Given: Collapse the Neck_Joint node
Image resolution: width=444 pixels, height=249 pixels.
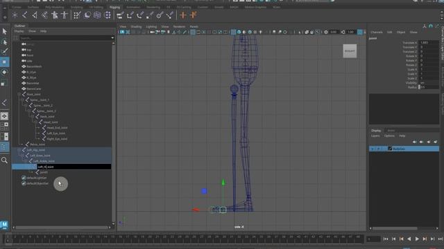Looking at the screenshot, I should 33,117.
